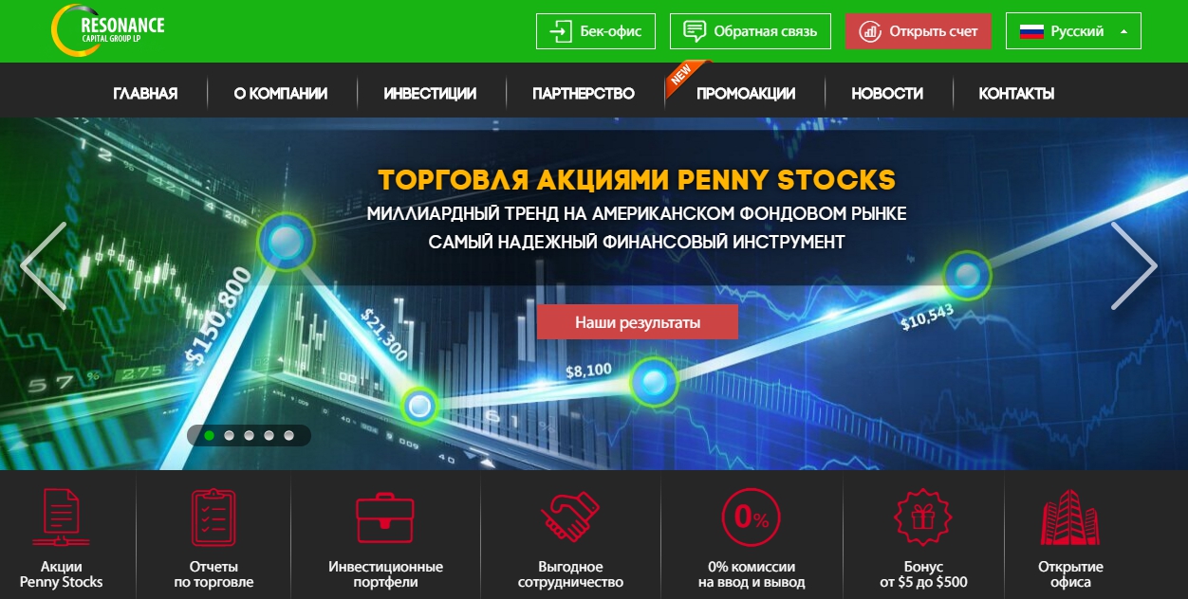Open the Акции Penny Stocks document icon
The height and width of the screenshot is (599, 1188).
click(x=61, y=517)
